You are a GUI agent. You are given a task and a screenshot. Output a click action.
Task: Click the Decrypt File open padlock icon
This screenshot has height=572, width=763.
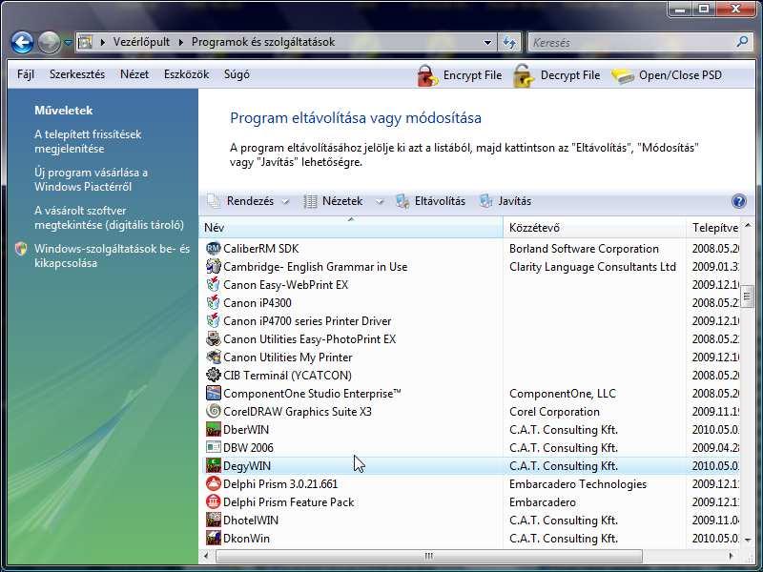tap(524, 76)
